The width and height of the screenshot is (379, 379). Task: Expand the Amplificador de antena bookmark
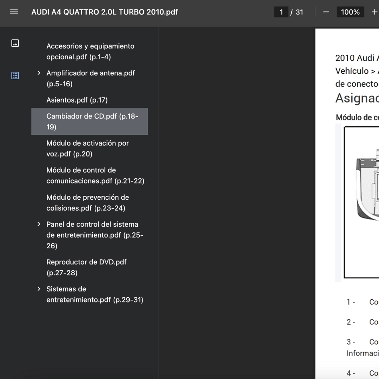click(x=39, y=73)
